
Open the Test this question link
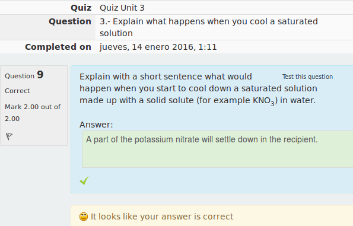(x=307, y=77)
